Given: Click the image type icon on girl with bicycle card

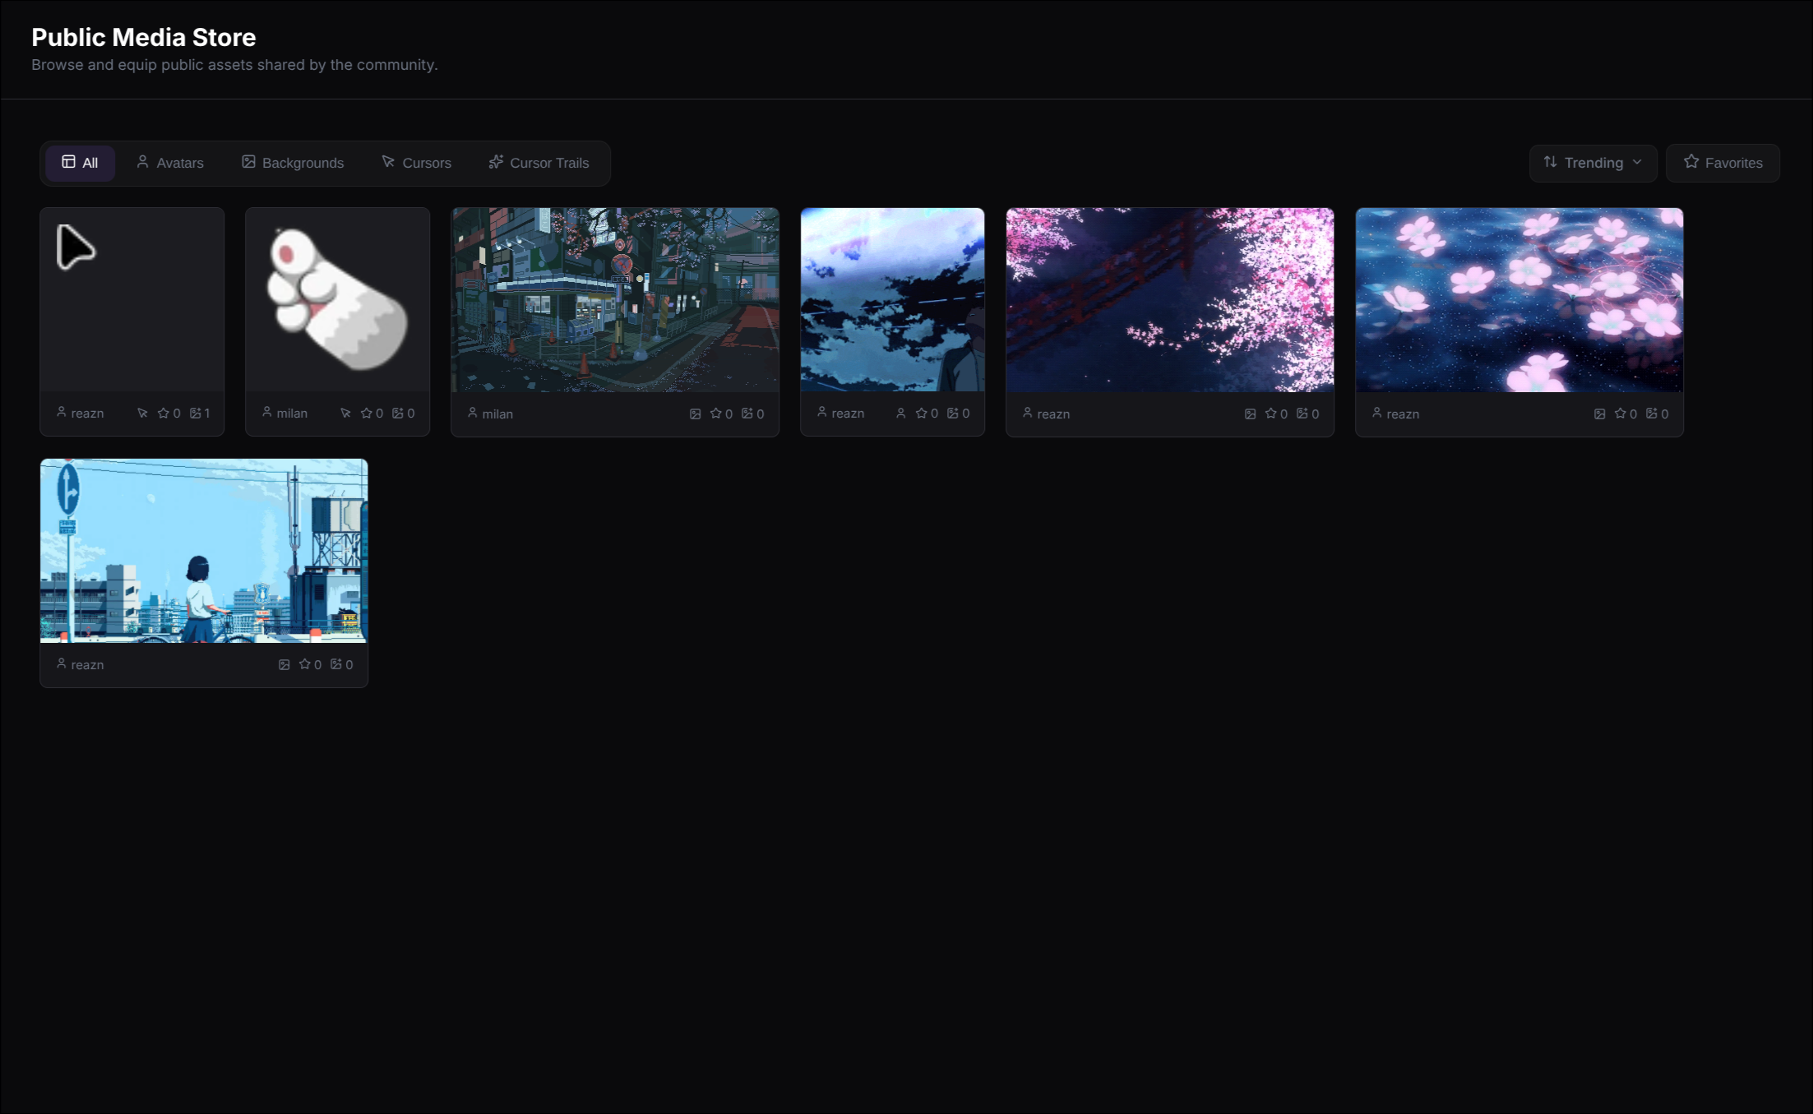Looking at the screenshot, I should point(284,664).
